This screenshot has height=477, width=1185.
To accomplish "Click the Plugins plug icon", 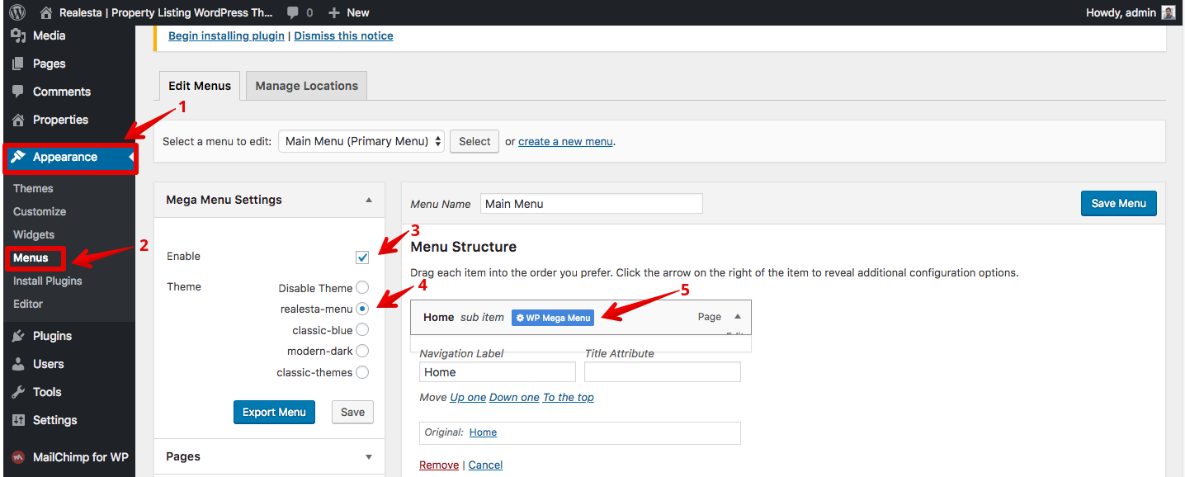I will 18,336.
